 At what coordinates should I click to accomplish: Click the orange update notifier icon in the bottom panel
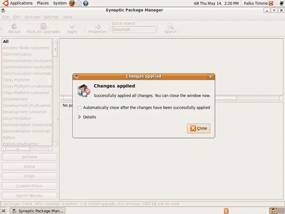coord(226,211)
